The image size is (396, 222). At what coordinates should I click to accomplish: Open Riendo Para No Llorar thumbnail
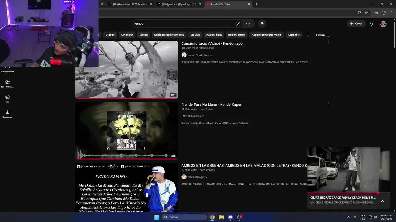[x=127, y=131]
